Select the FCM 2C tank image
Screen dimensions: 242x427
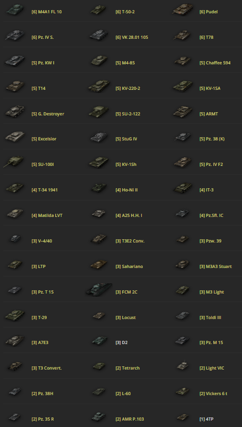click(99, 290)
